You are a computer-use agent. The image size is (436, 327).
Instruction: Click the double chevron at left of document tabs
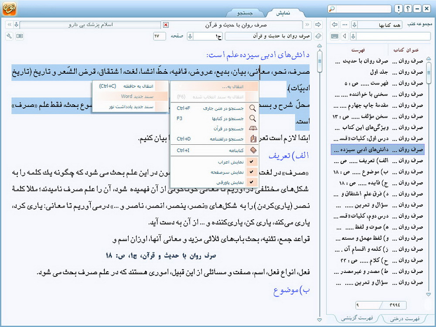9,25
